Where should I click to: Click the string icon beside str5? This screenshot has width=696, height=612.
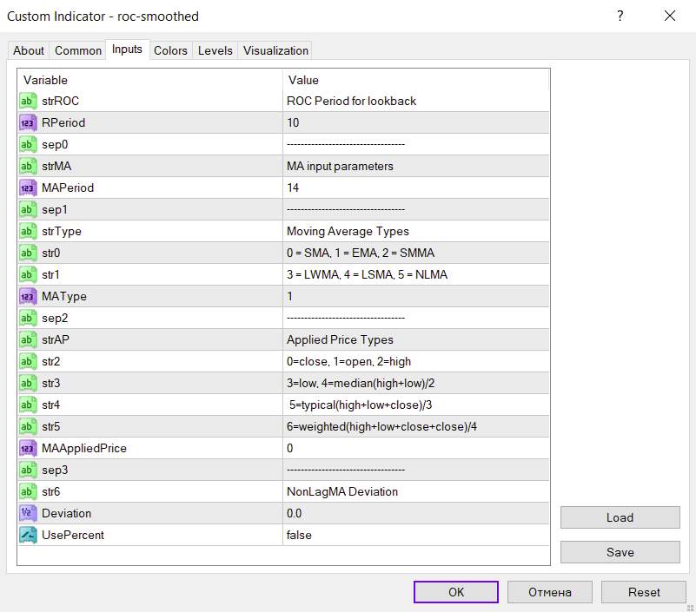pyautogui.click(x=28, y=427)
